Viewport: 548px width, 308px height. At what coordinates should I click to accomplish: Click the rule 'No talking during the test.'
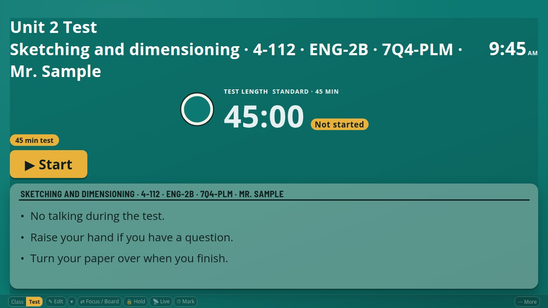(x=97, y=216)
